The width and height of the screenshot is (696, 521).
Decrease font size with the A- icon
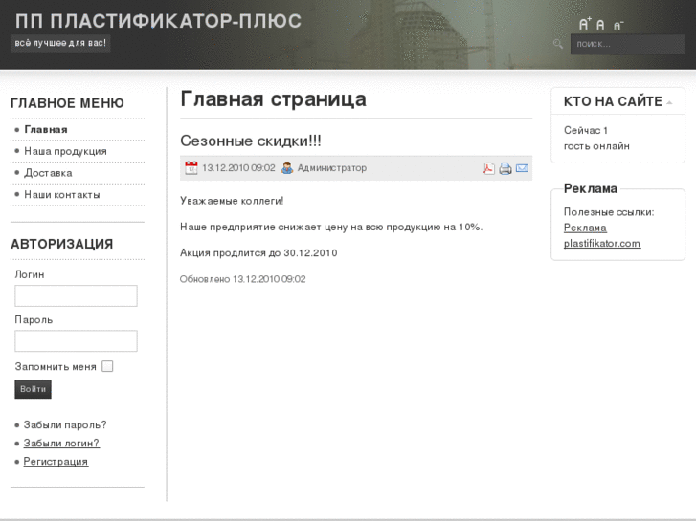(618, 26)
